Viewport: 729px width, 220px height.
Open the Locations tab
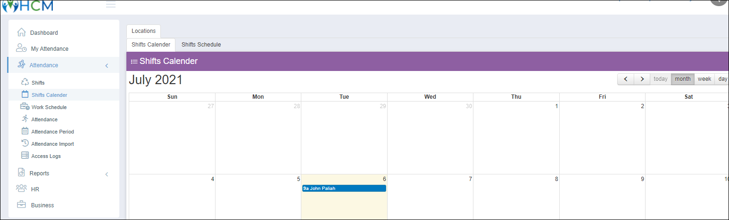143,31
